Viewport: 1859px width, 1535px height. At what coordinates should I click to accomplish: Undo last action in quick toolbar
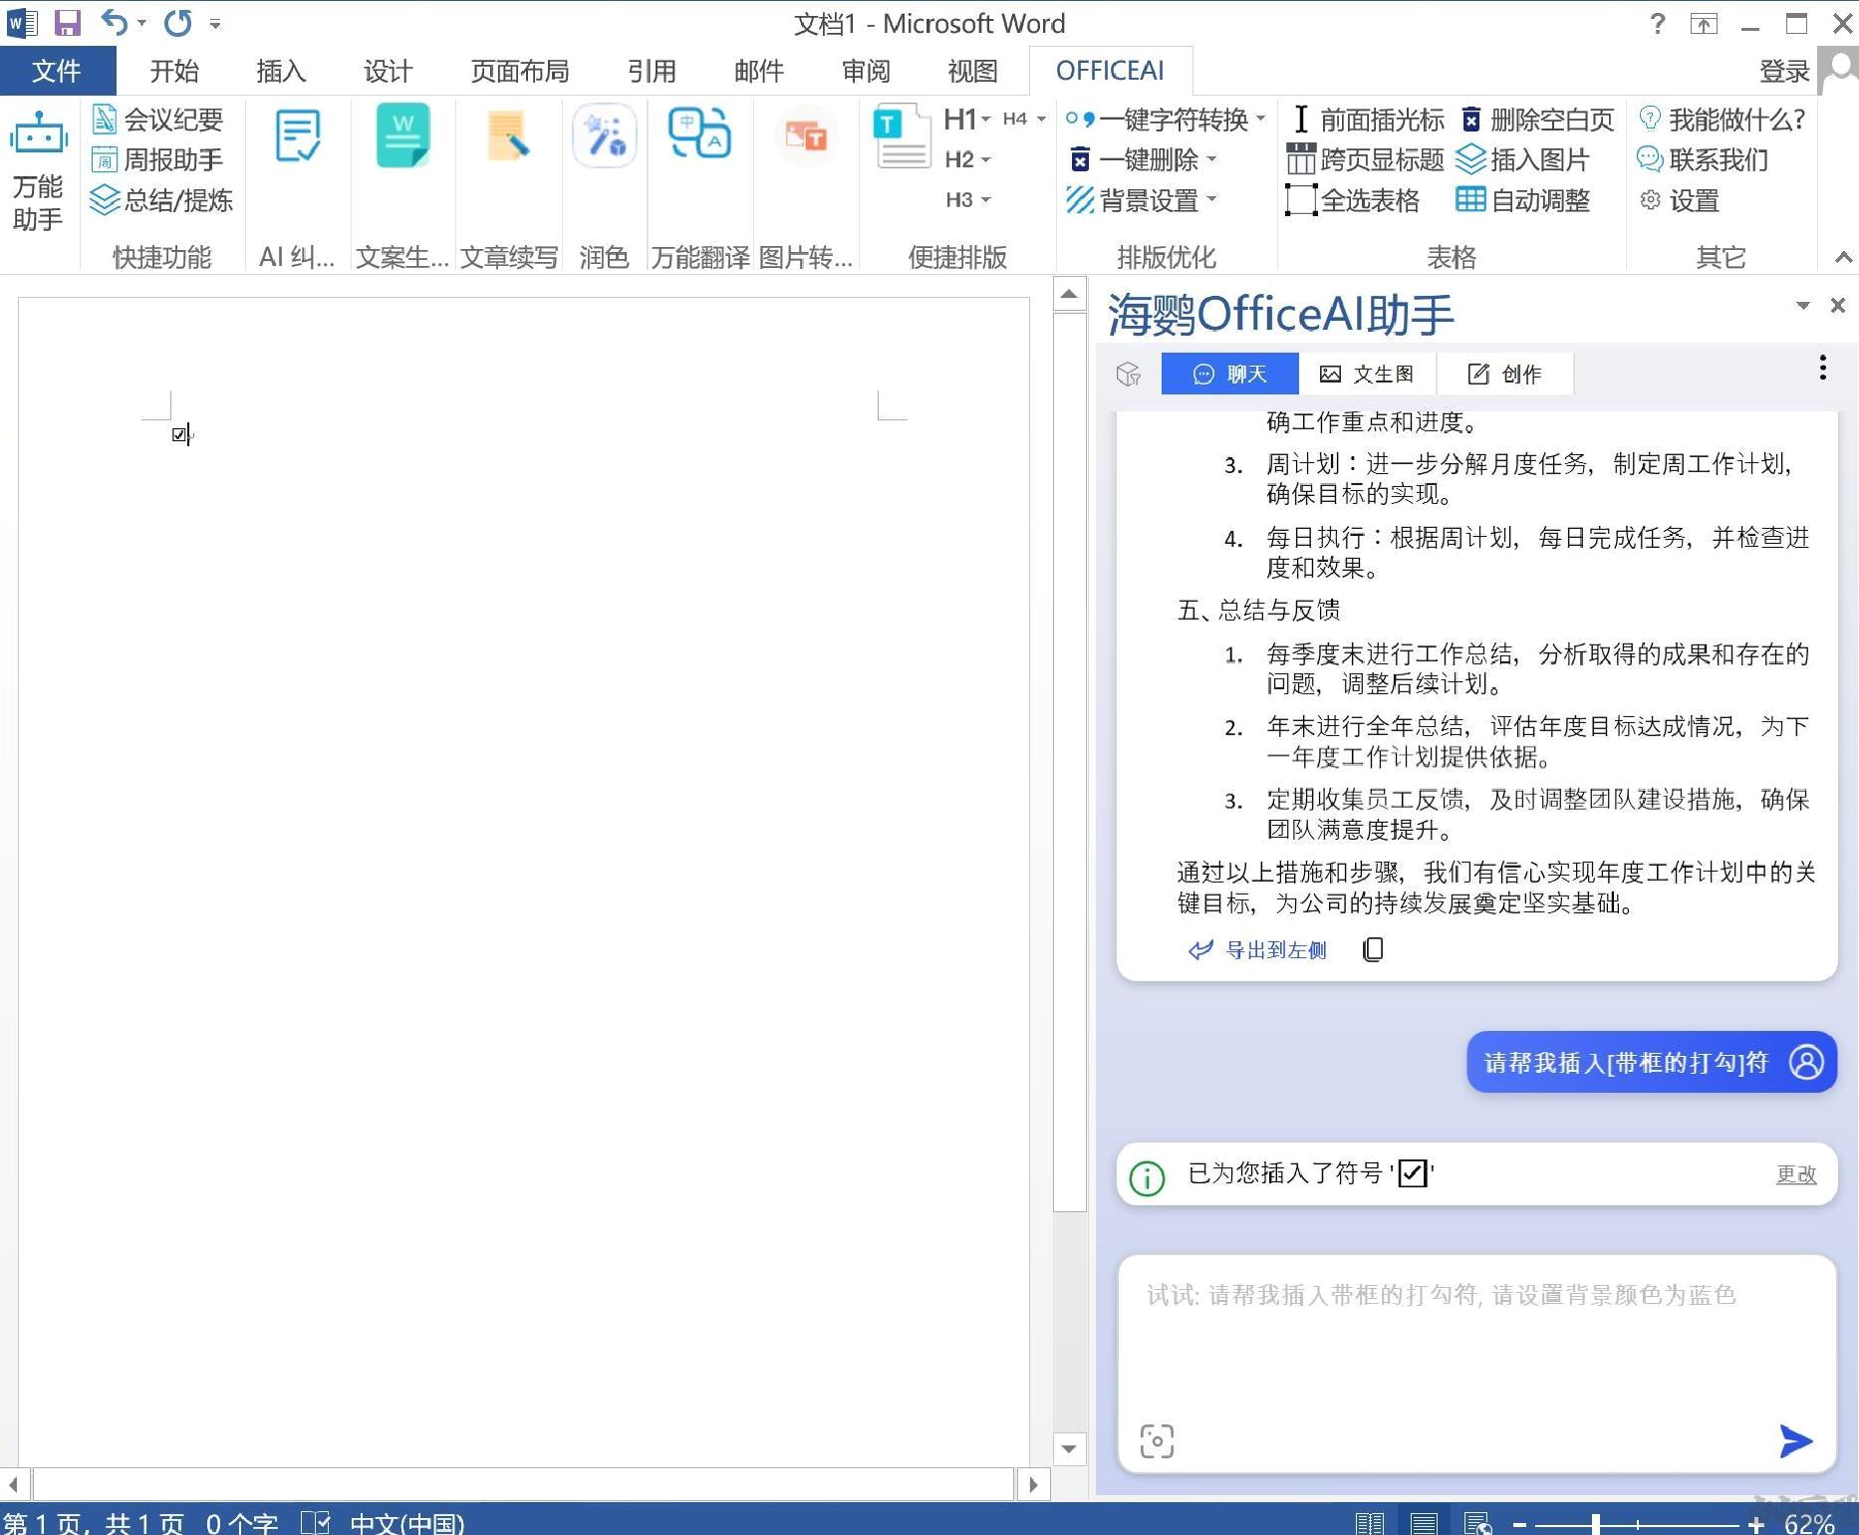tap(115, 22)
